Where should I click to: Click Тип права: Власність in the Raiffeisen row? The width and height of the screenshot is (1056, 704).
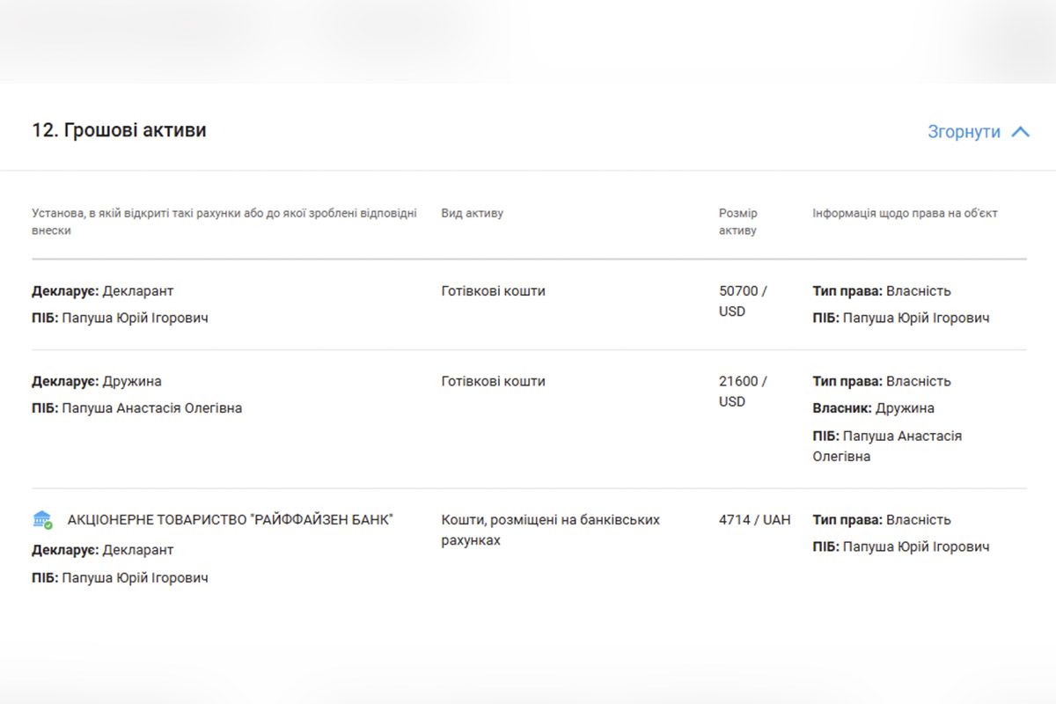(881, 520)
